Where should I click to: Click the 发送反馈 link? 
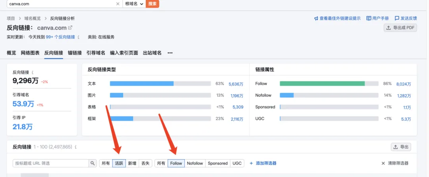click(406, 18)
